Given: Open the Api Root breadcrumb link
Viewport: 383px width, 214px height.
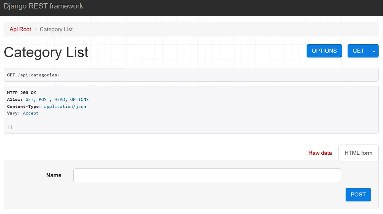Looking at the screenshot, I should tap(20, 29).
